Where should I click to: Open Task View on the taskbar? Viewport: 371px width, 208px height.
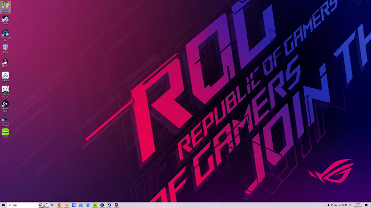(x=52, y=205)
